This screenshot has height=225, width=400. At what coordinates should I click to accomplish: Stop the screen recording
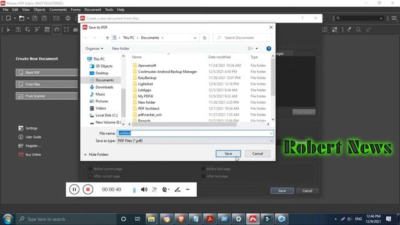coord(87,189)
